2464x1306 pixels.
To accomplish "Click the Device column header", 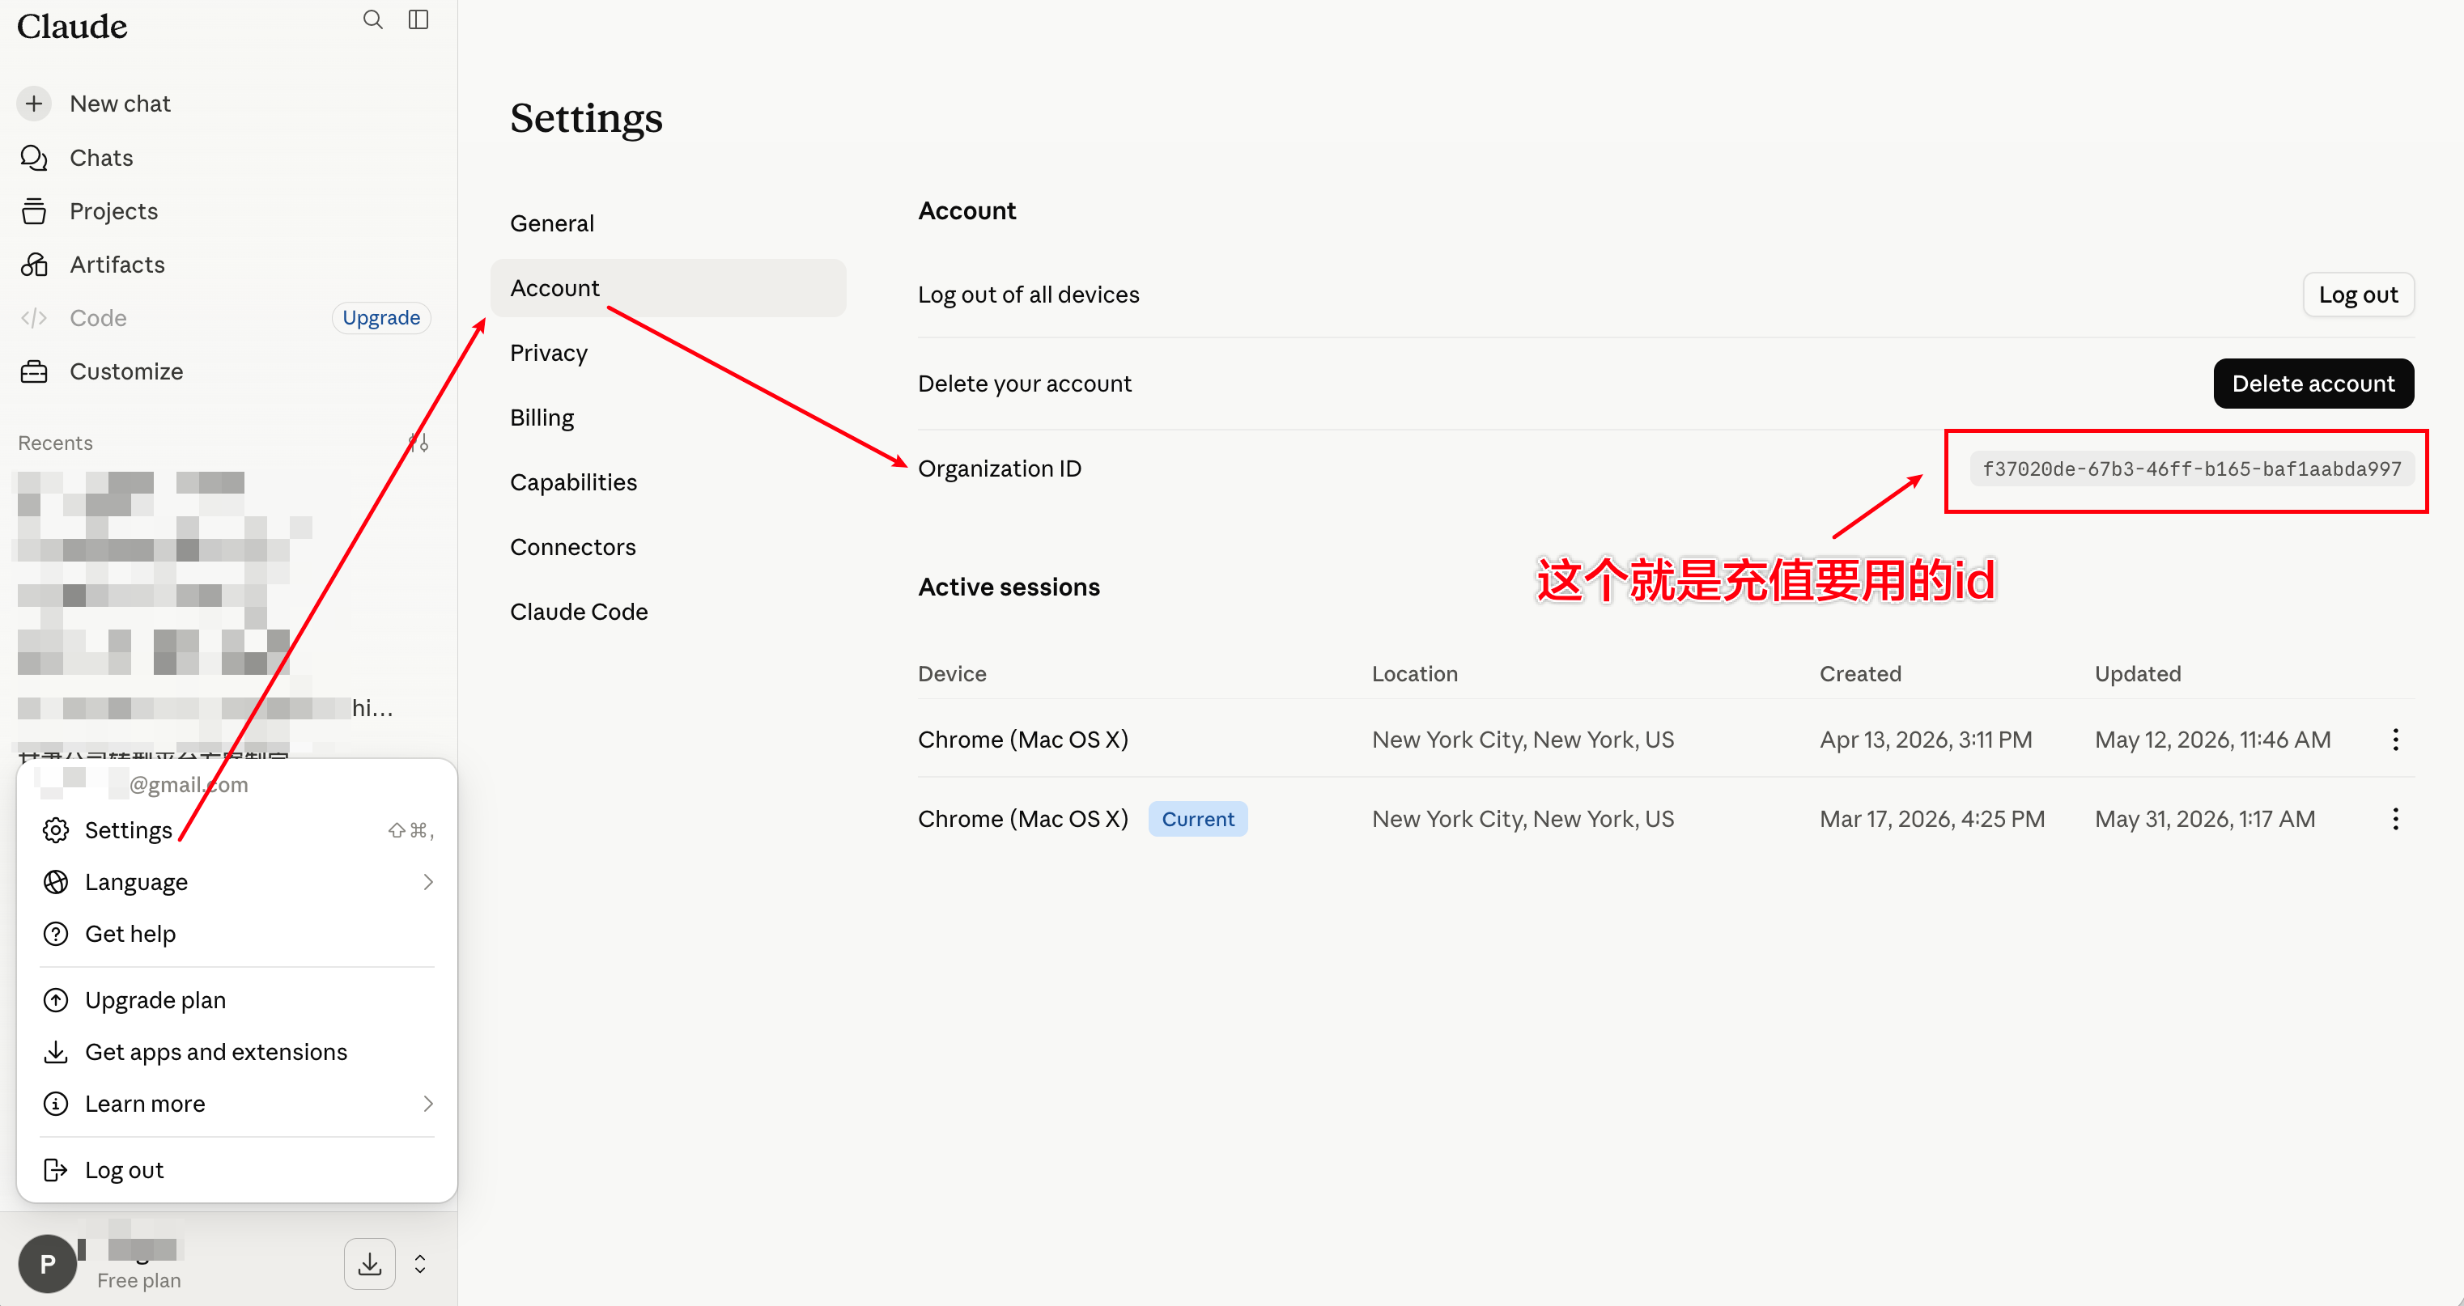I will point(952,674).
